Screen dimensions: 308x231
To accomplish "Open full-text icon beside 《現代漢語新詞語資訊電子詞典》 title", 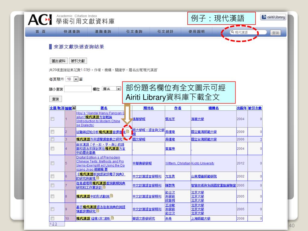I will 98,178.
